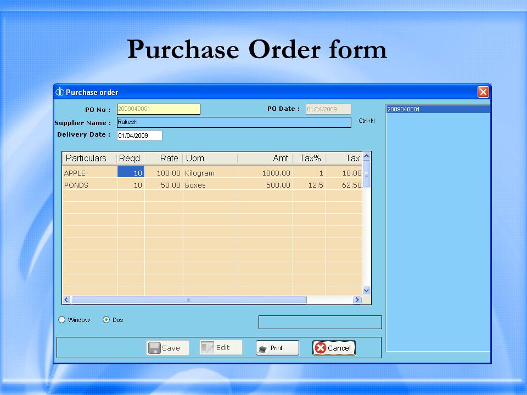This screenshot has height=395, width=527.
Task: Click the grid's scroll up arrow
Action: (366, 156)
